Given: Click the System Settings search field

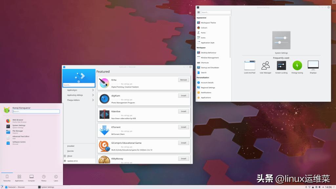Looking at the screenshot, I should tap(216, 12).
